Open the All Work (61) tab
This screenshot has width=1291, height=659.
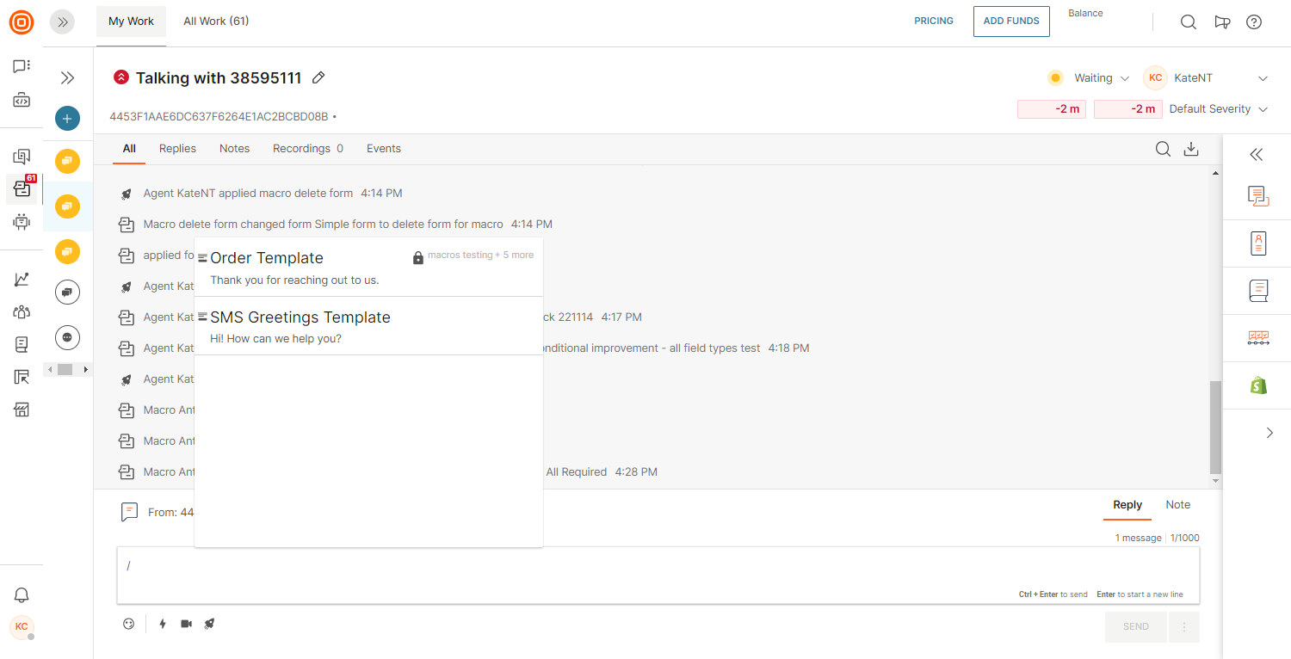pos(216,22)
